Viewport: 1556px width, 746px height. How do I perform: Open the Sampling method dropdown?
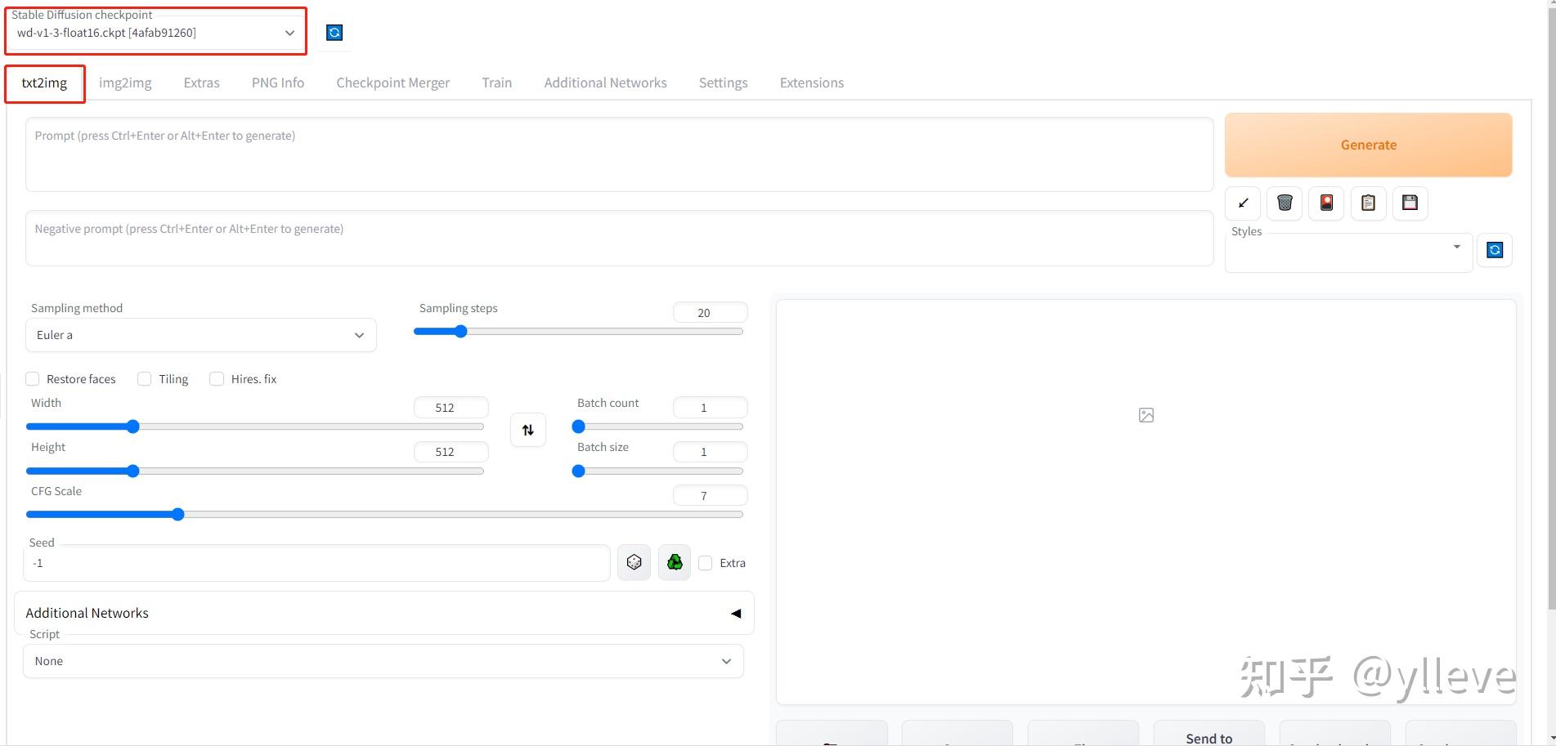coord(201,335)
